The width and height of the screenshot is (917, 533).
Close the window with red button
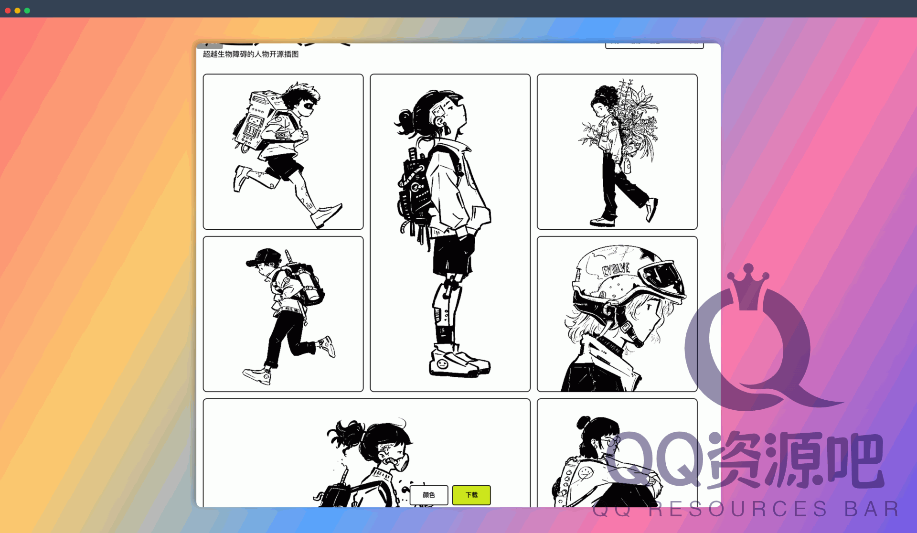(x=8, y=11)
